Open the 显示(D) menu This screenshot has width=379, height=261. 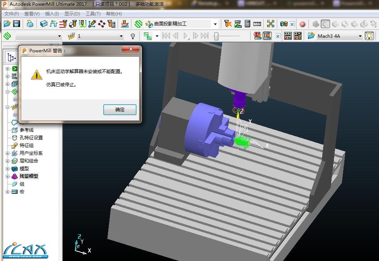tap(72, 14)
